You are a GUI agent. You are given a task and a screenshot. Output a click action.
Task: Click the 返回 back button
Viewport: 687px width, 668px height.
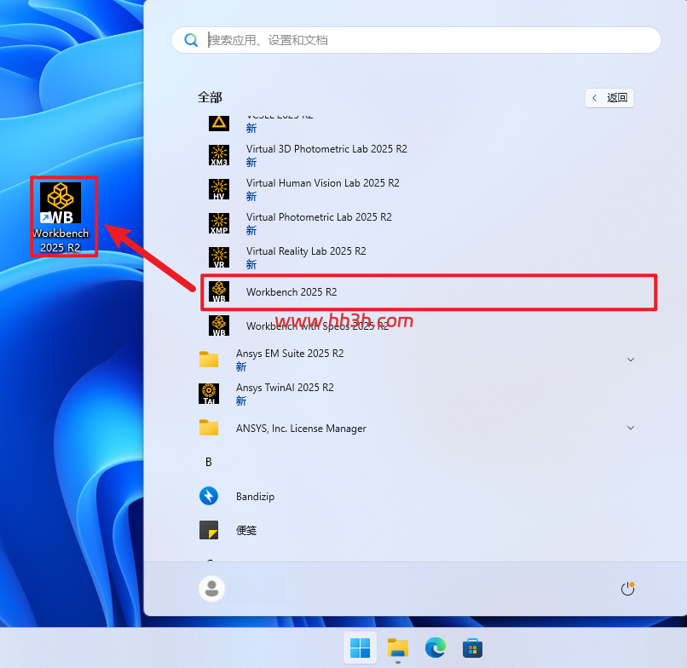[609, 98]
